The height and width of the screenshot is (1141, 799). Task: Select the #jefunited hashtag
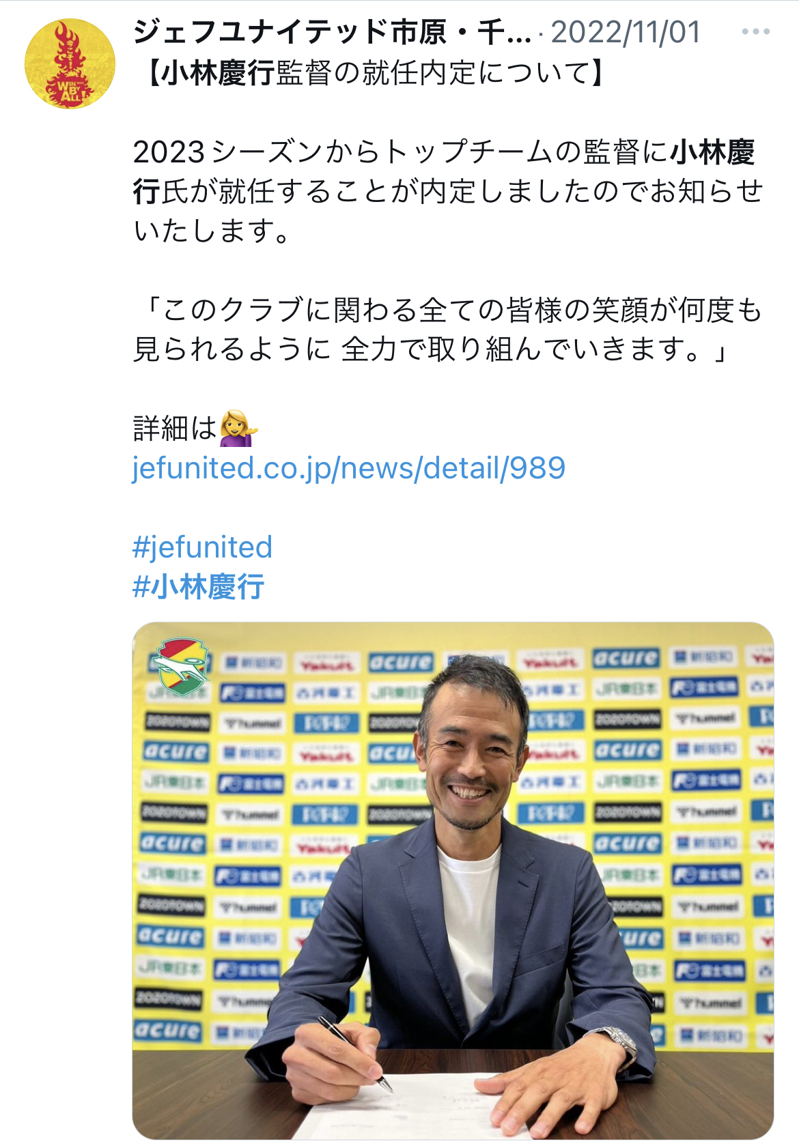(x=202, y=547)
